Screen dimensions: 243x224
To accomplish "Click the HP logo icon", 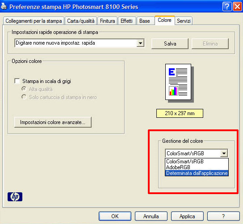I will coord(15,197).
